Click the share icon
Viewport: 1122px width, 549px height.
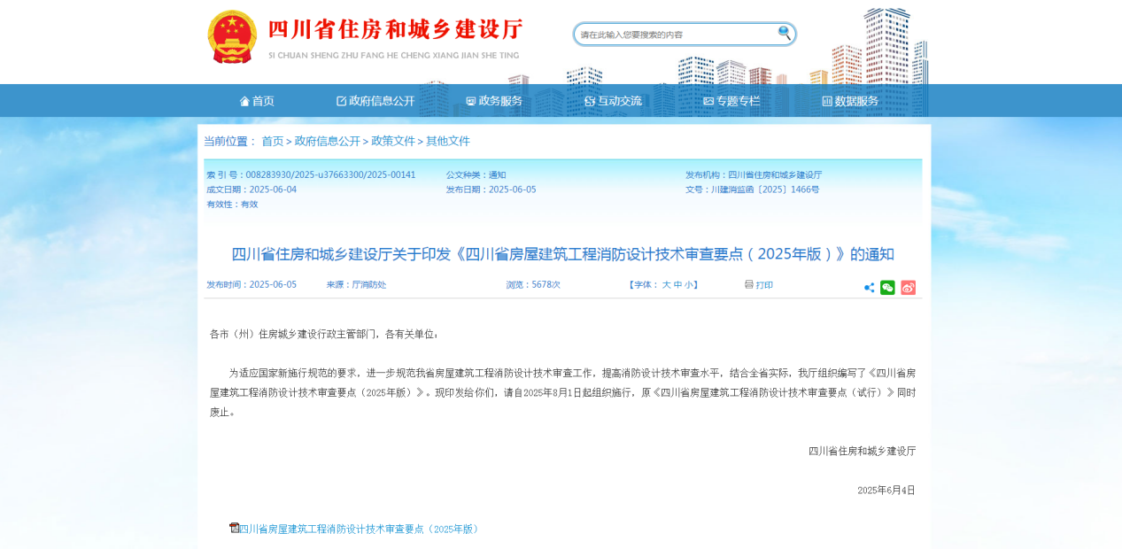click(x=869, y=288)
